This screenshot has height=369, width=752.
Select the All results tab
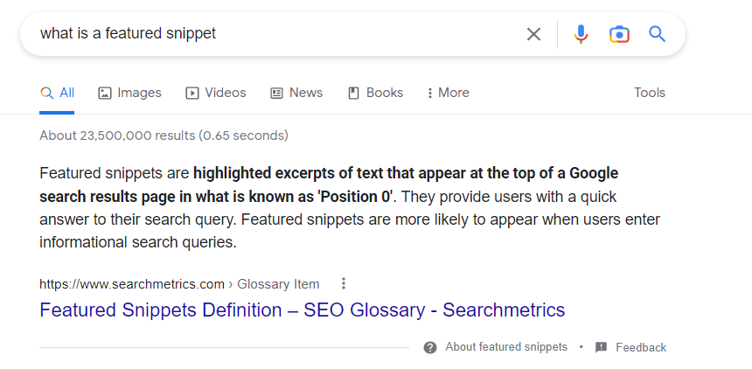click(x=58, y=93)
